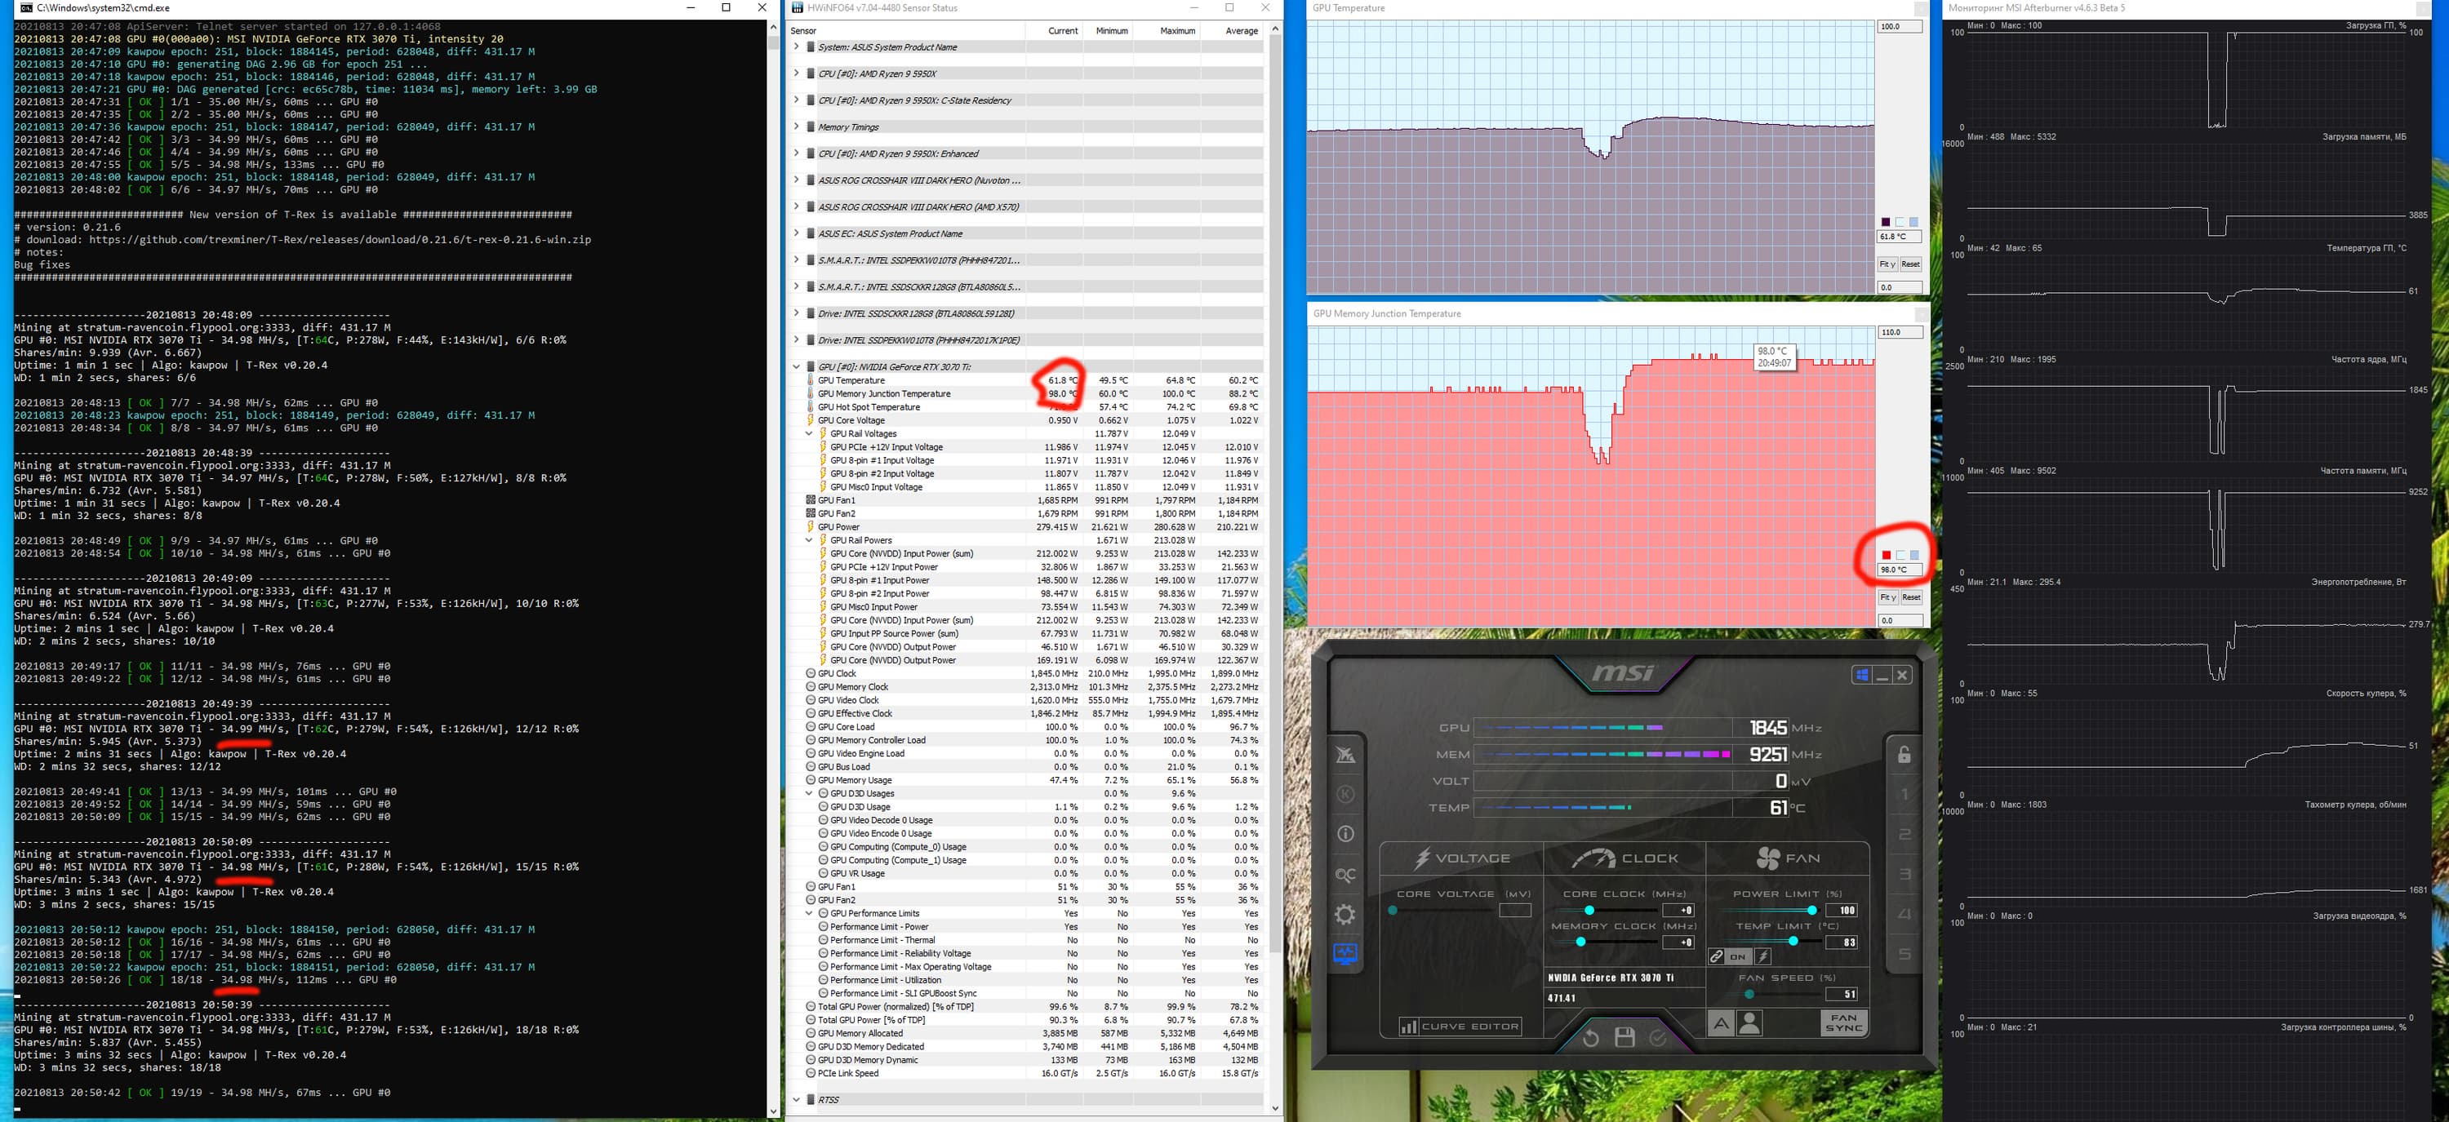
Task: Click the hardware monitor icon in Afterburner sidebar
Action: click(1345, 953)
